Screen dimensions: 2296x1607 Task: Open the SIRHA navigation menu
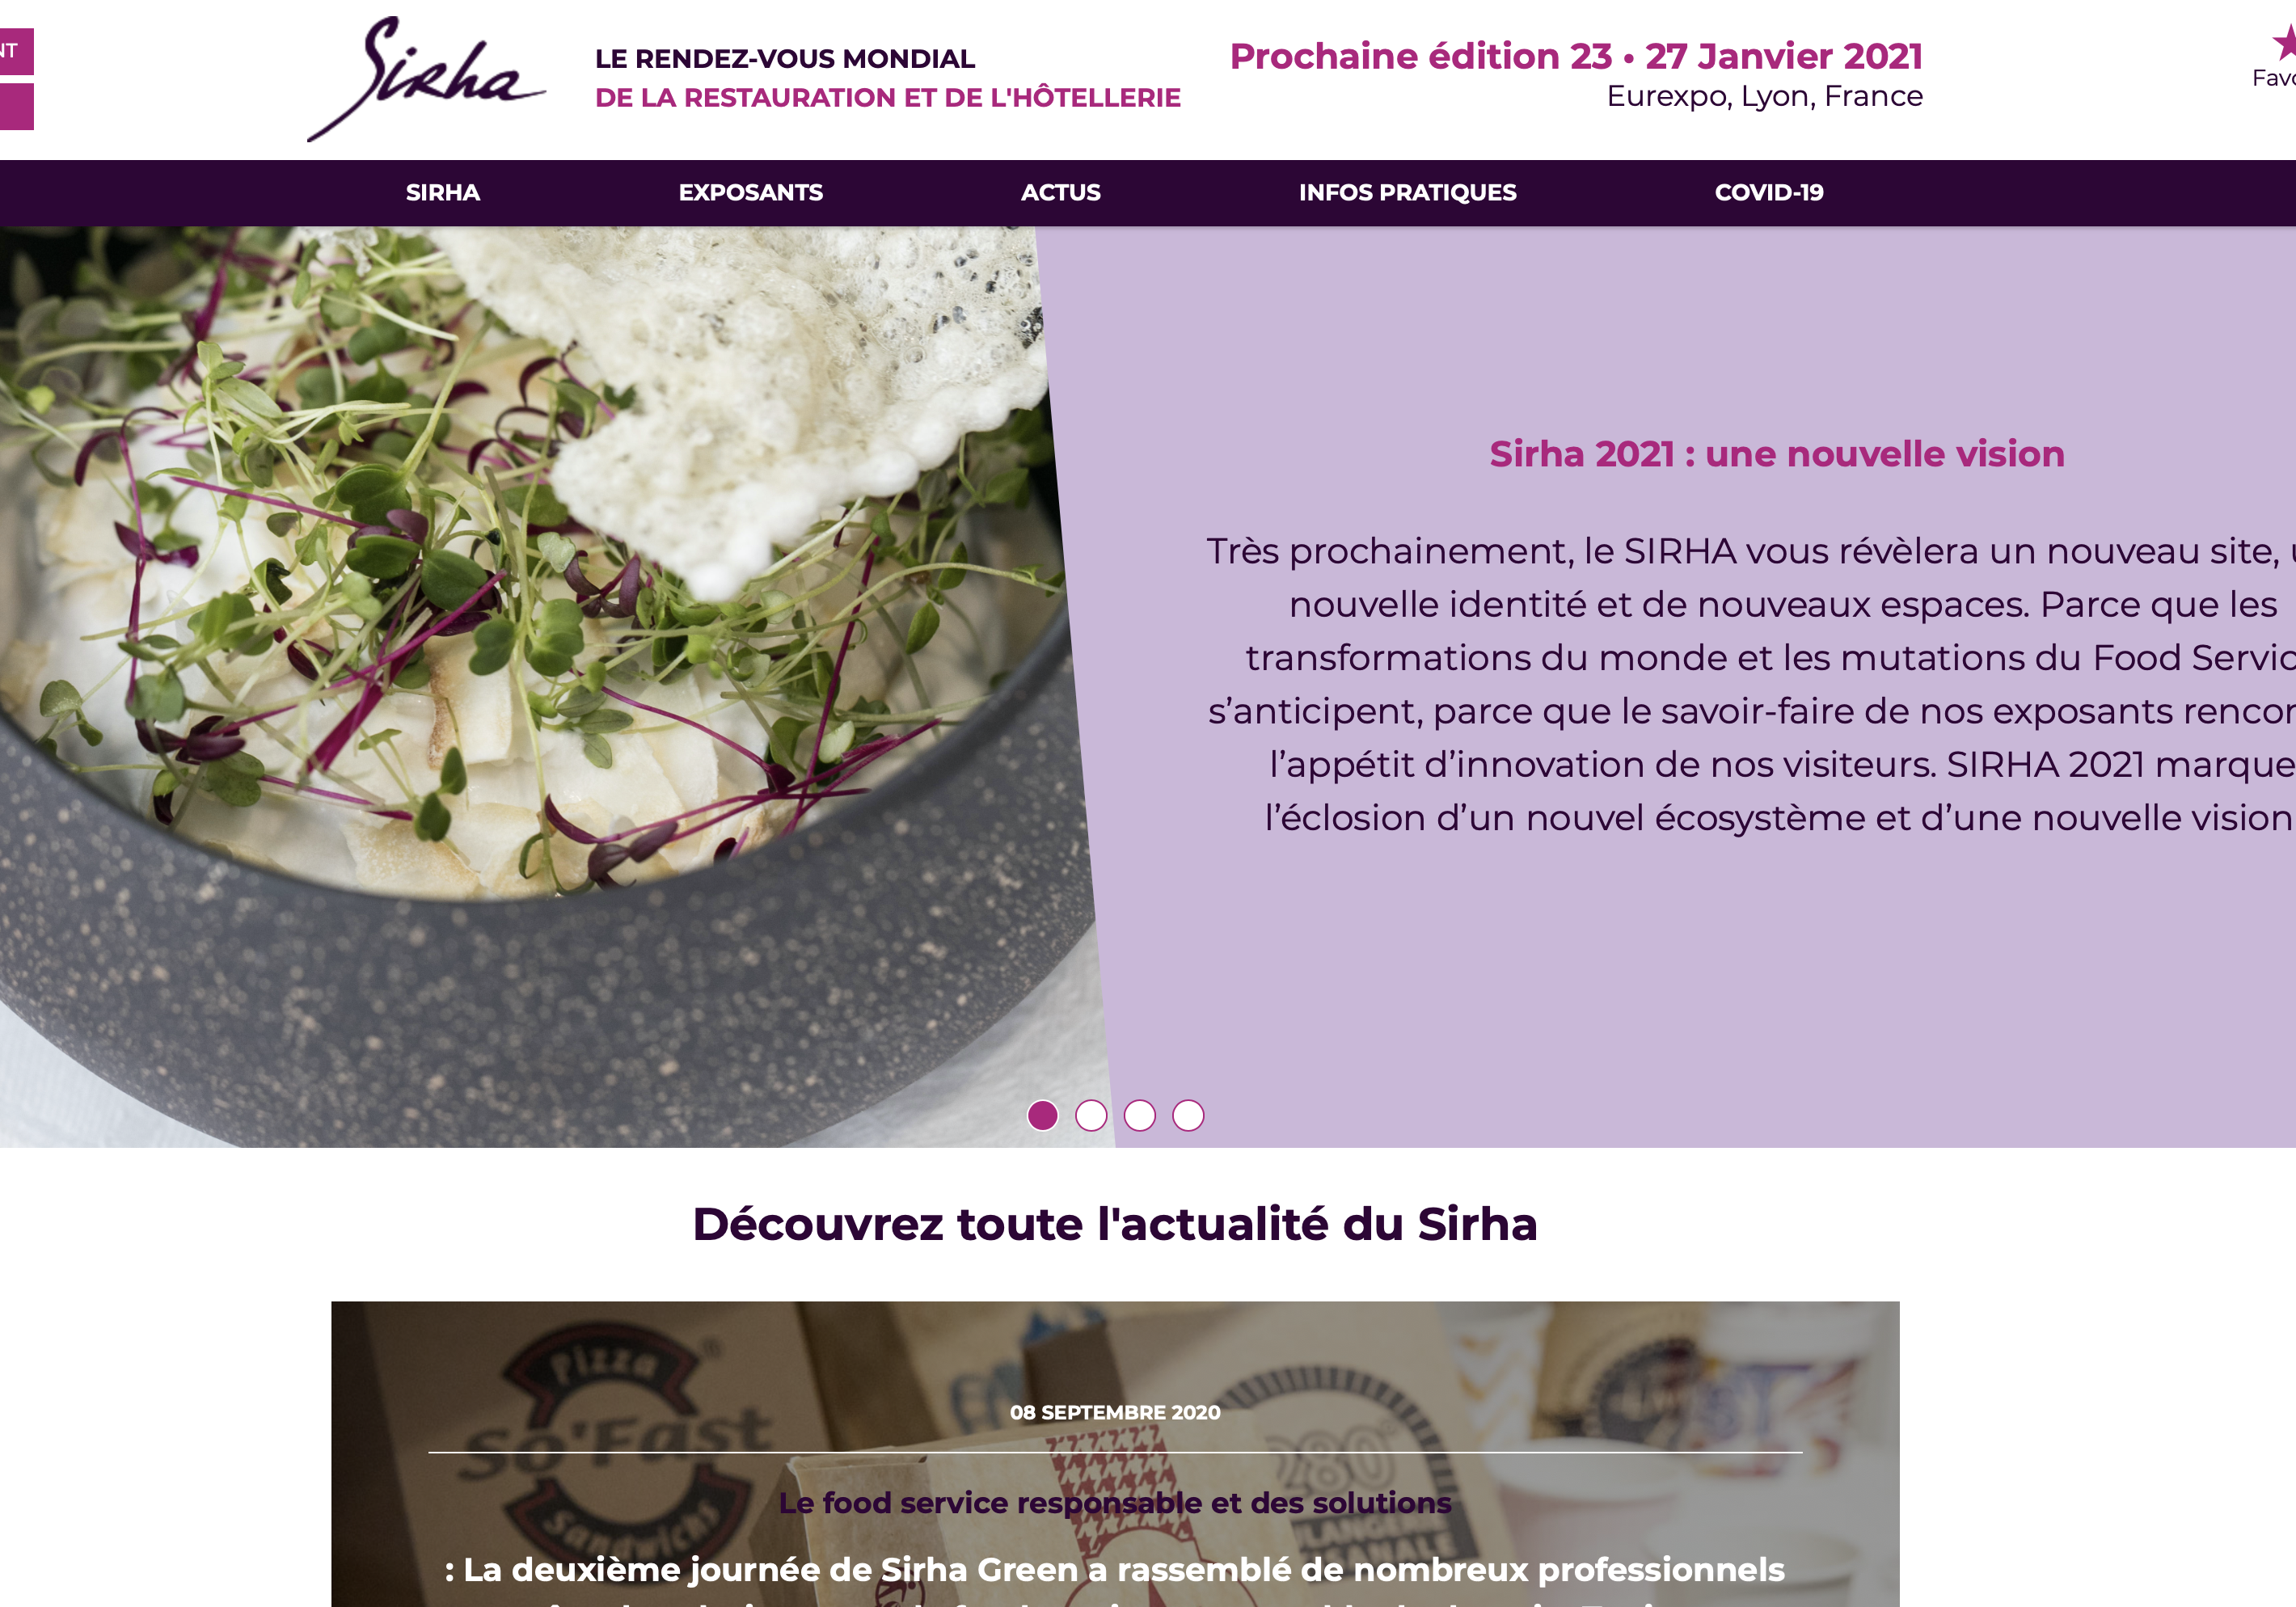[x=443, y=192]
